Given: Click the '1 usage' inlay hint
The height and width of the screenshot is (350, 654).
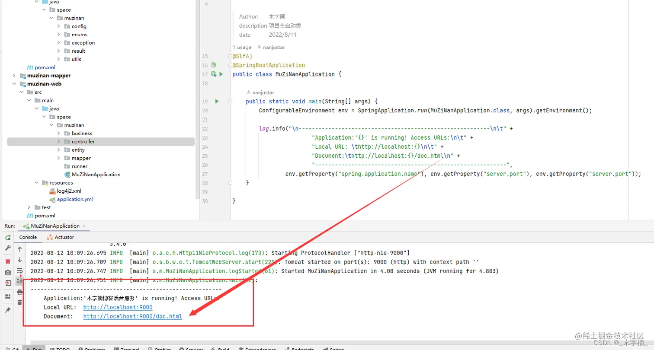Looking at the screenshot, I should click(242, 47).
